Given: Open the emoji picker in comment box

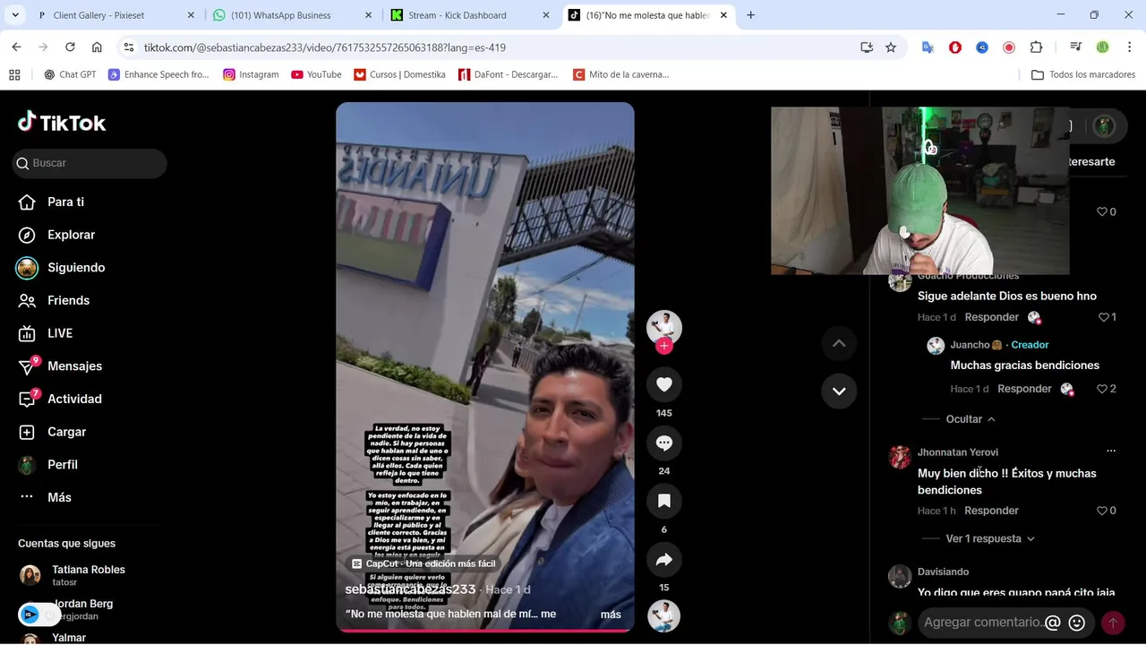Looking at the screenshot, I should (1077, 623).
